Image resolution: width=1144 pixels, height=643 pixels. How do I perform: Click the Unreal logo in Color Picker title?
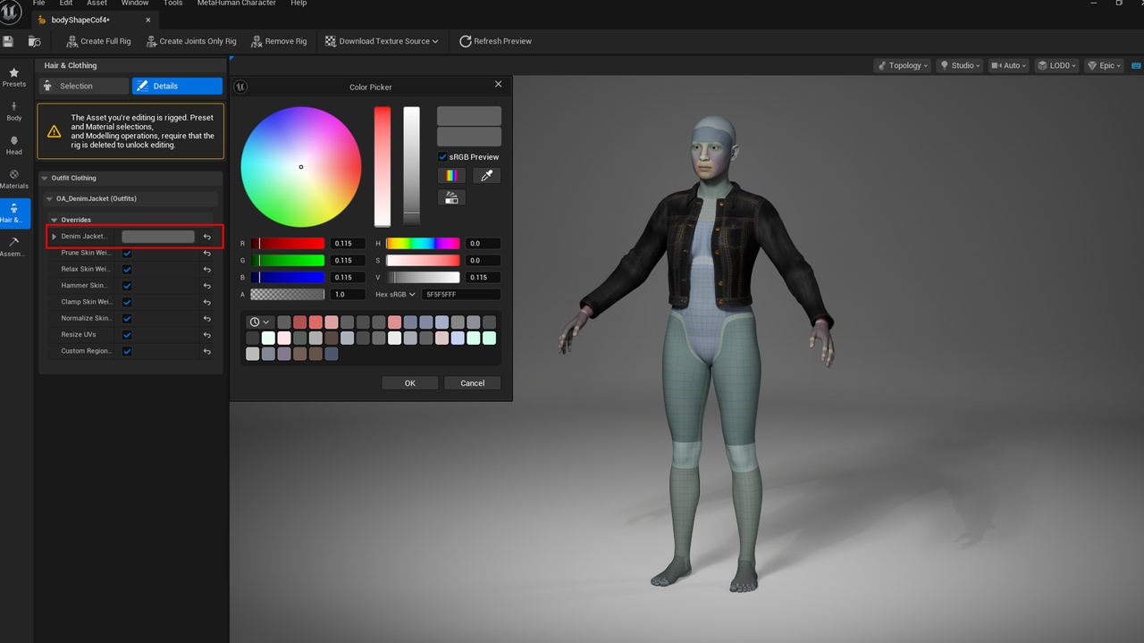240,87
